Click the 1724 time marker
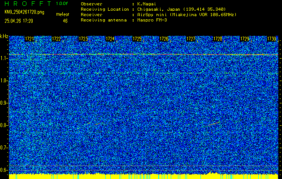Image resolution: width=282 pixels, height=179 pixels. (110, 39)
